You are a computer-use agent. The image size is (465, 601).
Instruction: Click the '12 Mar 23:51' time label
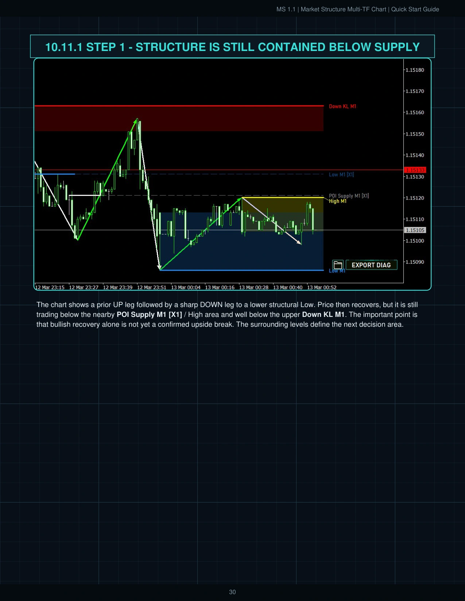pyautogui.click(x=152, y=287)
